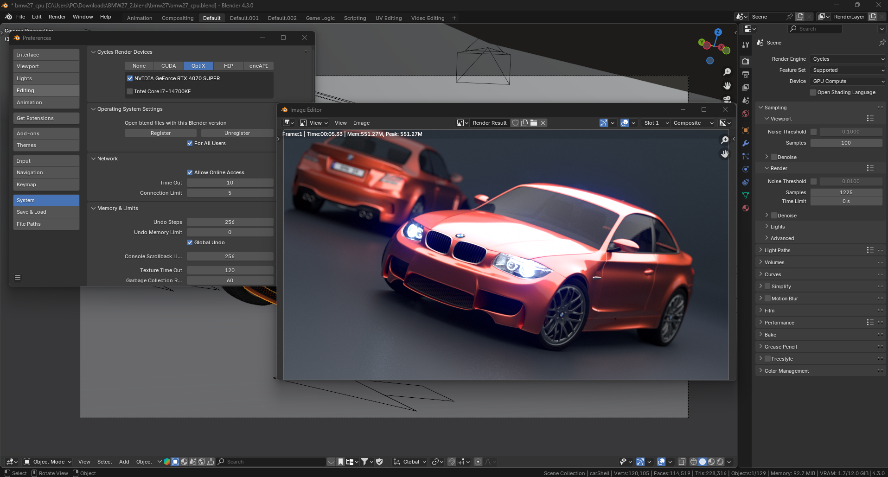Viewport: 888px width, 477px height.
Task: Click the Unregister button
Action: coord(237,133)
